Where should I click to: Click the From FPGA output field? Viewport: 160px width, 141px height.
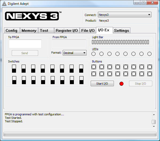coord(69,44)
